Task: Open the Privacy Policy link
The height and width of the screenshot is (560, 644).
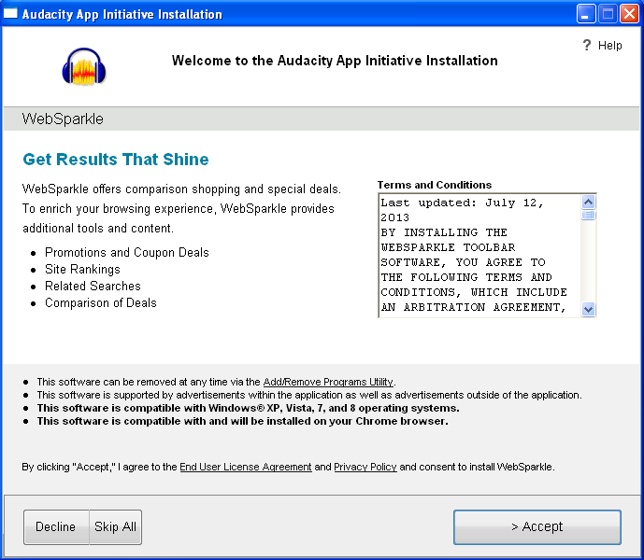Action: [365, 467]
